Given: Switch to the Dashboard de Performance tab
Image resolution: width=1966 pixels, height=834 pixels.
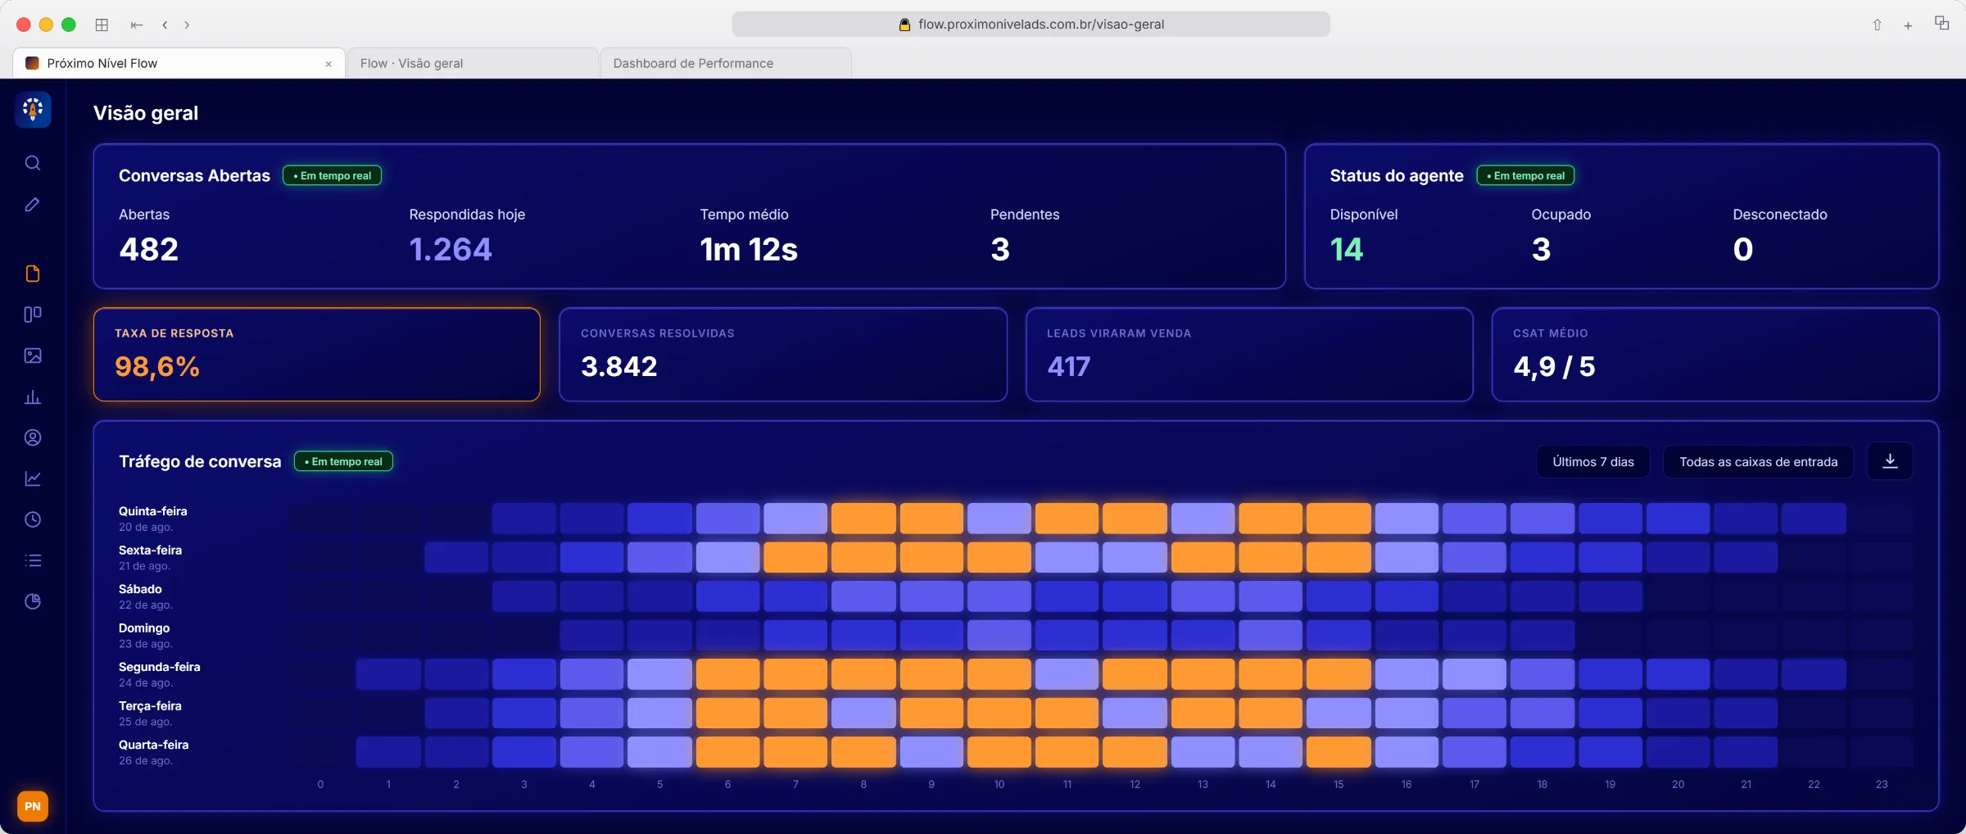Looking at the screenshot, I should click(725, 63).
